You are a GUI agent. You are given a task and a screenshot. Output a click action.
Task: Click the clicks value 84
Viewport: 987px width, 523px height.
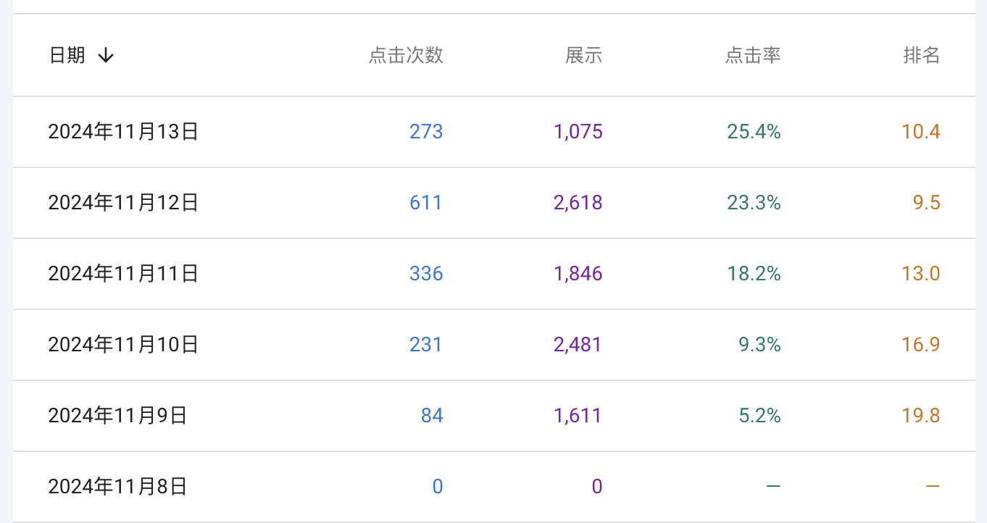click(x=432, y=416)
